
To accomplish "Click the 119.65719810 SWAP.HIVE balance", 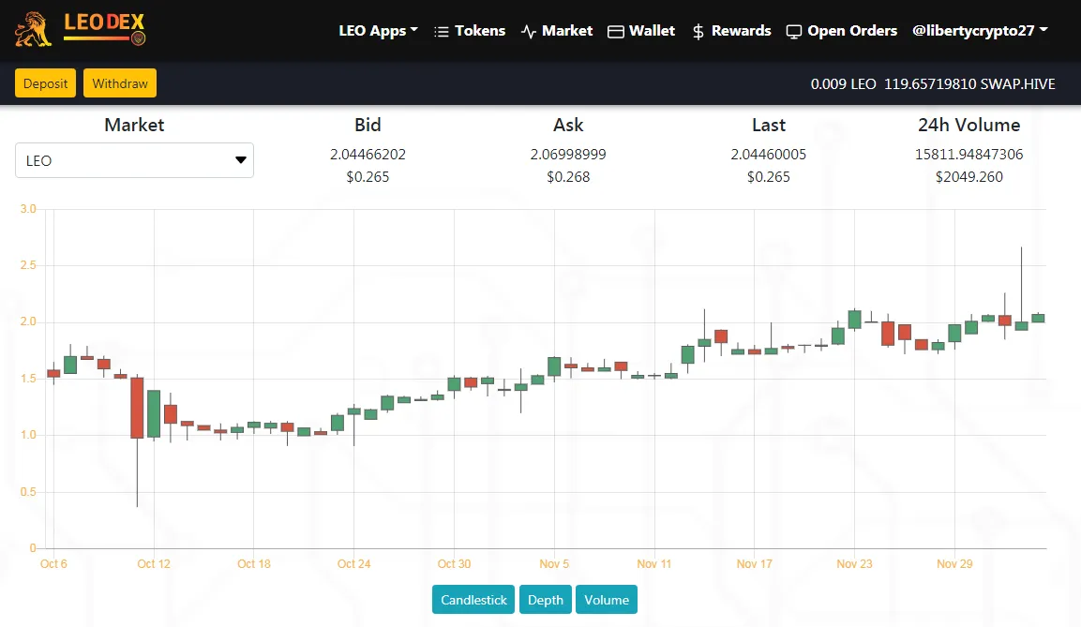I will [970, 84].
